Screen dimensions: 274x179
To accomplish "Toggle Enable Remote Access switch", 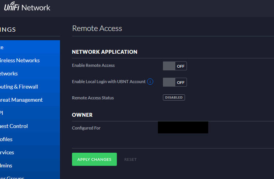I will coord(175,66).
